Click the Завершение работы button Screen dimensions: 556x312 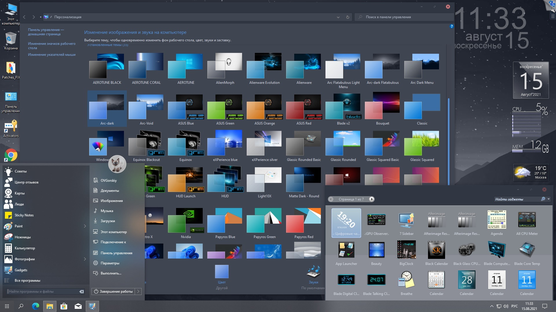pyautogui.click(x=114, y=291)
